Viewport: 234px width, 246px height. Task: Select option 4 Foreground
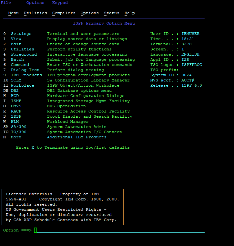pyautogui.click(x=24, y=54)
